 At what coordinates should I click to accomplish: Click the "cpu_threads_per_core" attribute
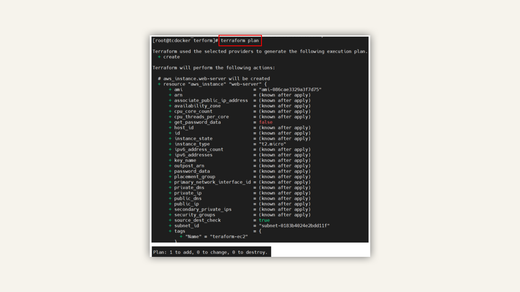(201, 117)
